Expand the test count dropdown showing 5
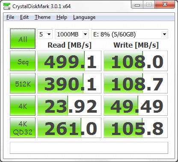Viewport: 178px width, 162px height. (45, 34)
